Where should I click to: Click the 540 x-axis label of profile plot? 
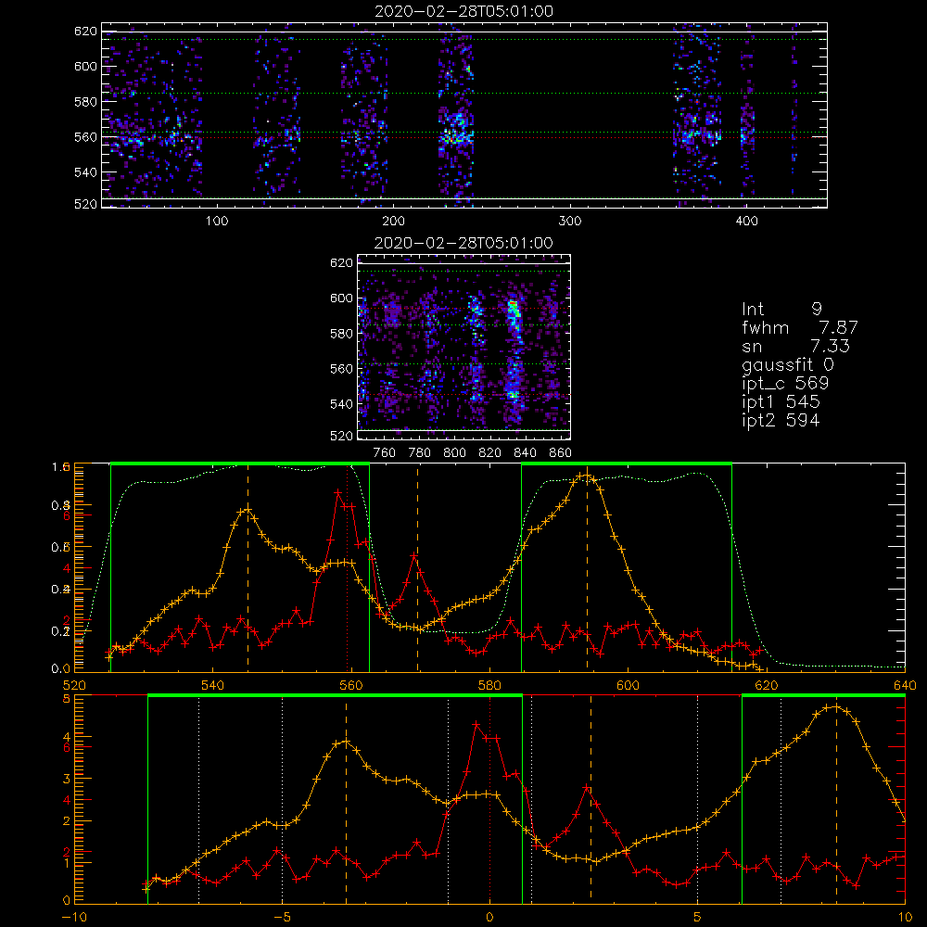point(213,685)
